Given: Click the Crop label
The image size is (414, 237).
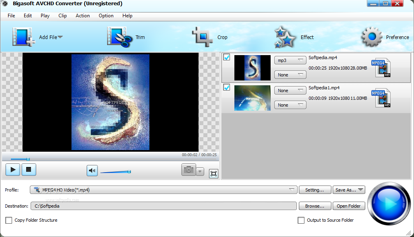Looking at the screenshot, I should [222, 37].
